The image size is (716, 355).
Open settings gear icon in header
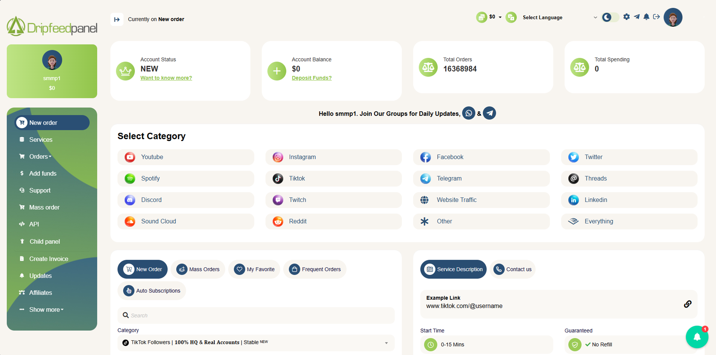pyautogui.click(x=626, y=17)
